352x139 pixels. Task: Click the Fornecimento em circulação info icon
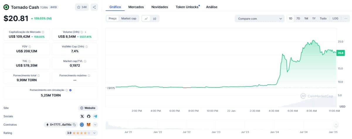[x=67, y=90]
